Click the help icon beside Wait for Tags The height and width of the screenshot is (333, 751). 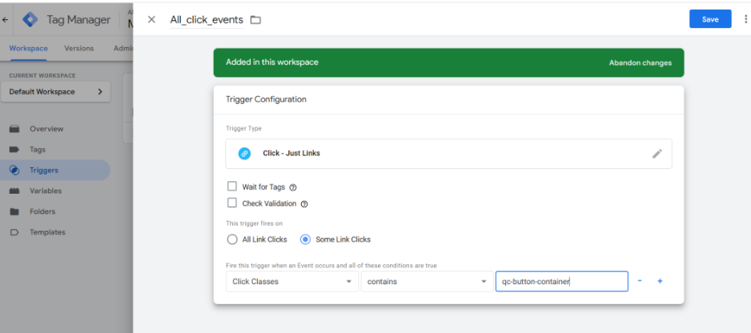293,187
